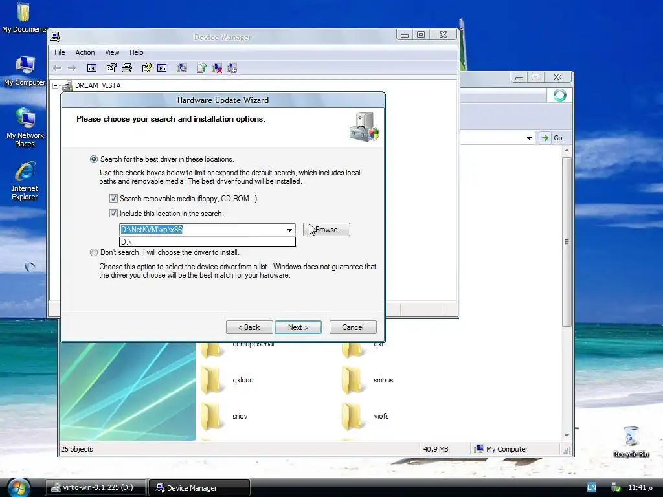Viewport: 663px width, 497px height.
Task: Click the Next > button
Action: tap(298, 327)
